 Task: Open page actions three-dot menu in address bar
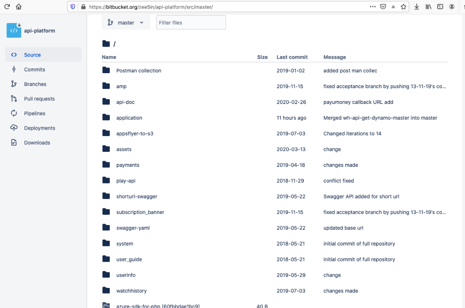tap(373, 7)
